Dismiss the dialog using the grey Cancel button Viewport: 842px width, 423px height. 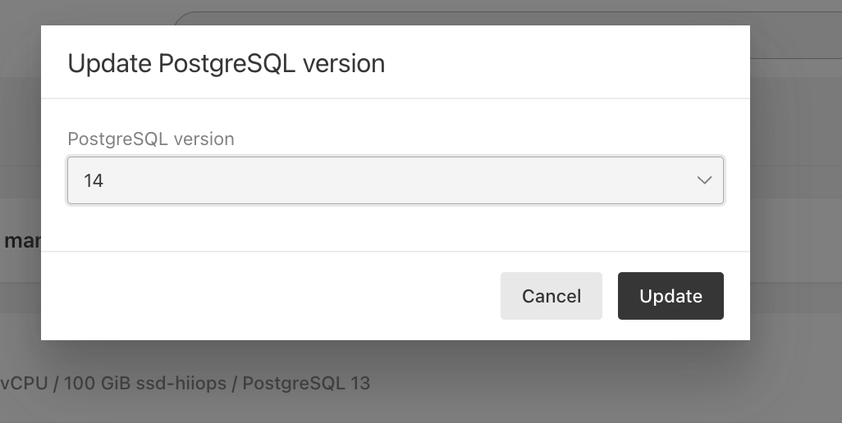coord(551,296)
